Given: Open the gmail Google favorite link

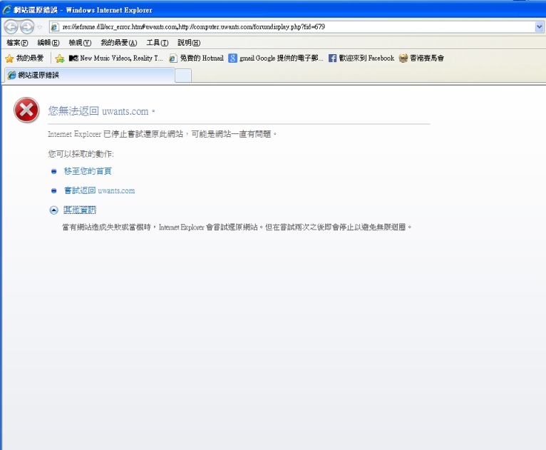Looking at the screenshot, I should (276, 58).
